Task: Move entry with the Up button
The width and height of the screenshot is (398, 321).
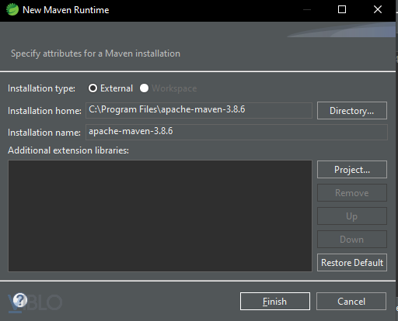Action: point(352,216)
